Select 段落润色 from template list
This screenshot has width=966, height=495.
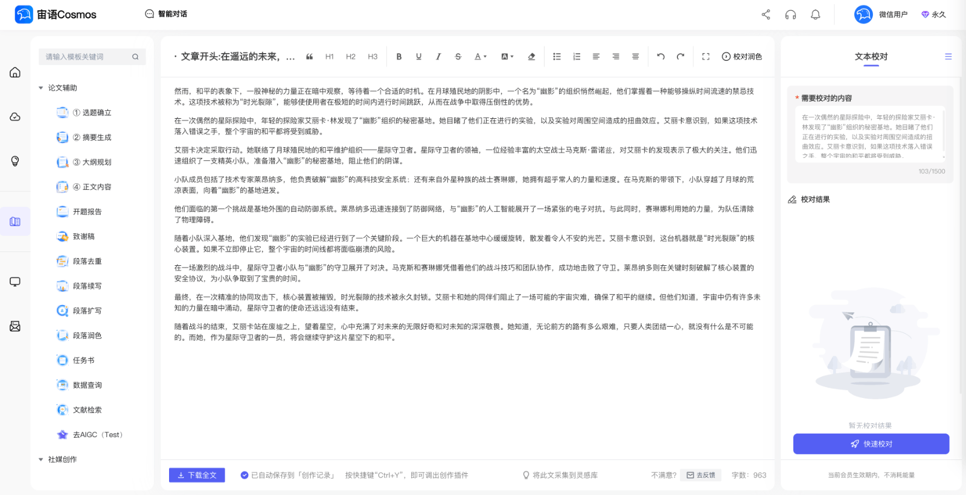pyautogui.click(x=87, y=336)
